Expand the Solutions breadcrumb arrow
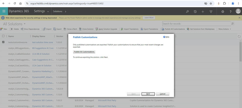The height and width of the screenshot is (108, 242). [65, 11]
